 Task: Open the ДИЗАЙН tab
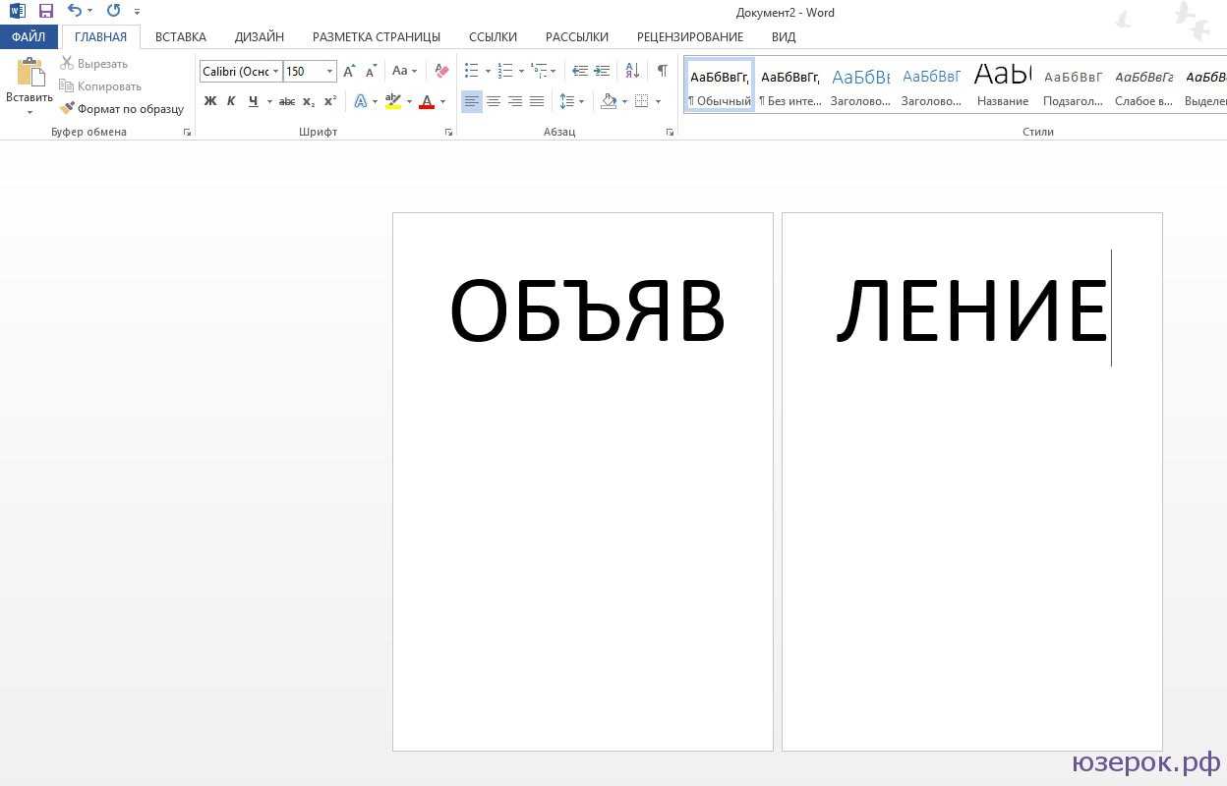pos(260,37)
